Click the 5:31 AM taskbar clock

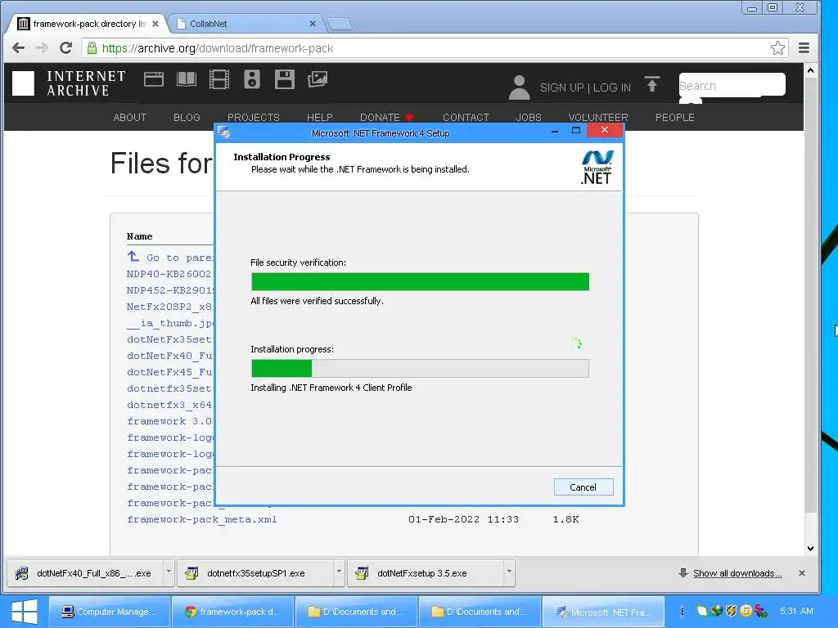796,611
